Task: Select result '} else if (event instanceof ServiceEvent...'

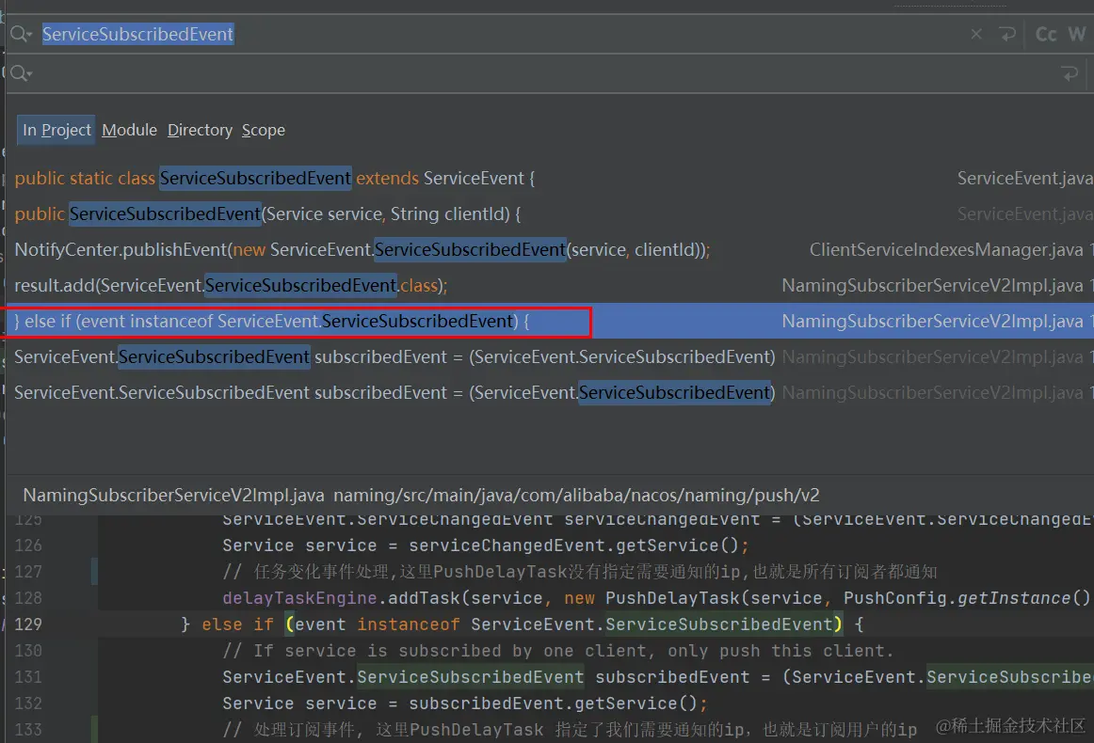Action: click(x=550, y=322)
